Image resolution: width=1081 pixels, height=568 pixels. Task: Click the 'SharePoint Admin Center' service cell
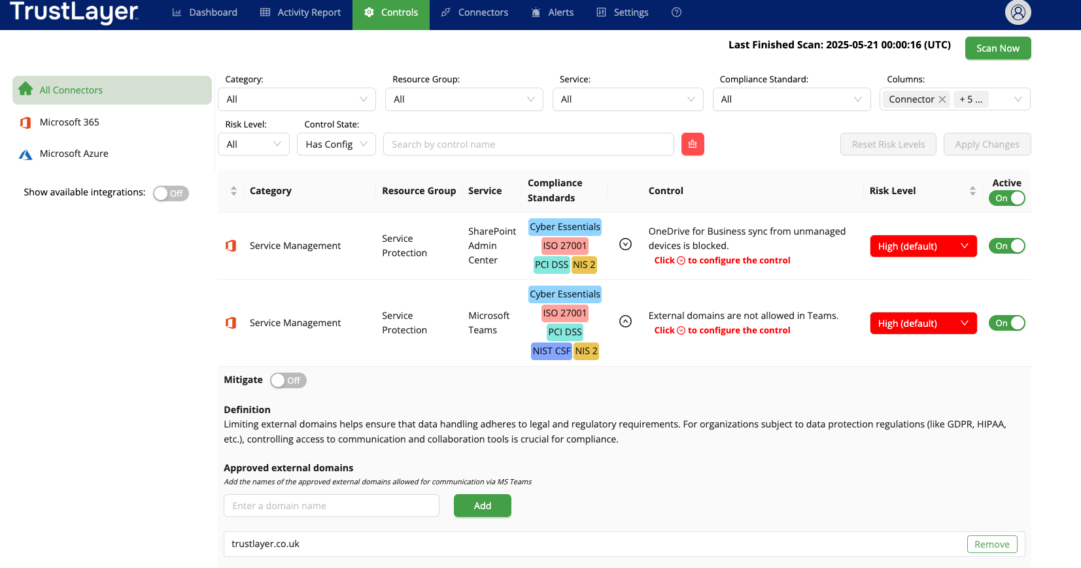492,246
